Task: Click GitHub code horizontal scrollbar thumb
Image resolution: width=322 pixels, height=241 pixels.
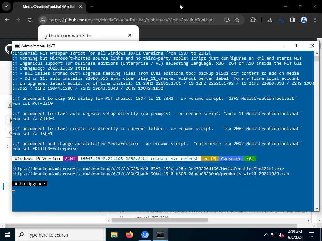Action: 159,221
